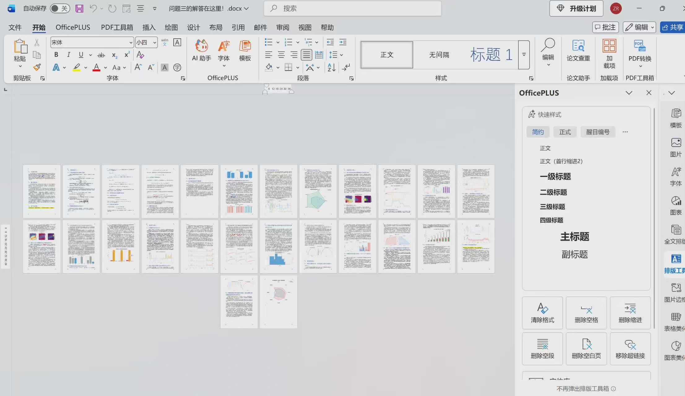Screen dimensions: 685x396
Task: Collapse the OfficePLUS panel chevron
Action: (x=629, y=93)
